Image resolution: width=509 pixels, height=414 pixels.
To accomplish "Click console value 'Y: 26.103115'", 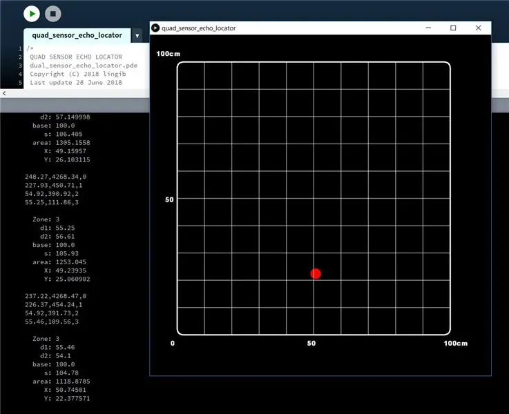I will [x=67, y=160].
